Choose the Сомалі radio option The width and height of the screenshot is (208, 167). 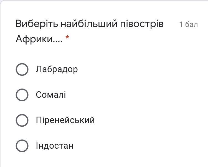(22, 95)
